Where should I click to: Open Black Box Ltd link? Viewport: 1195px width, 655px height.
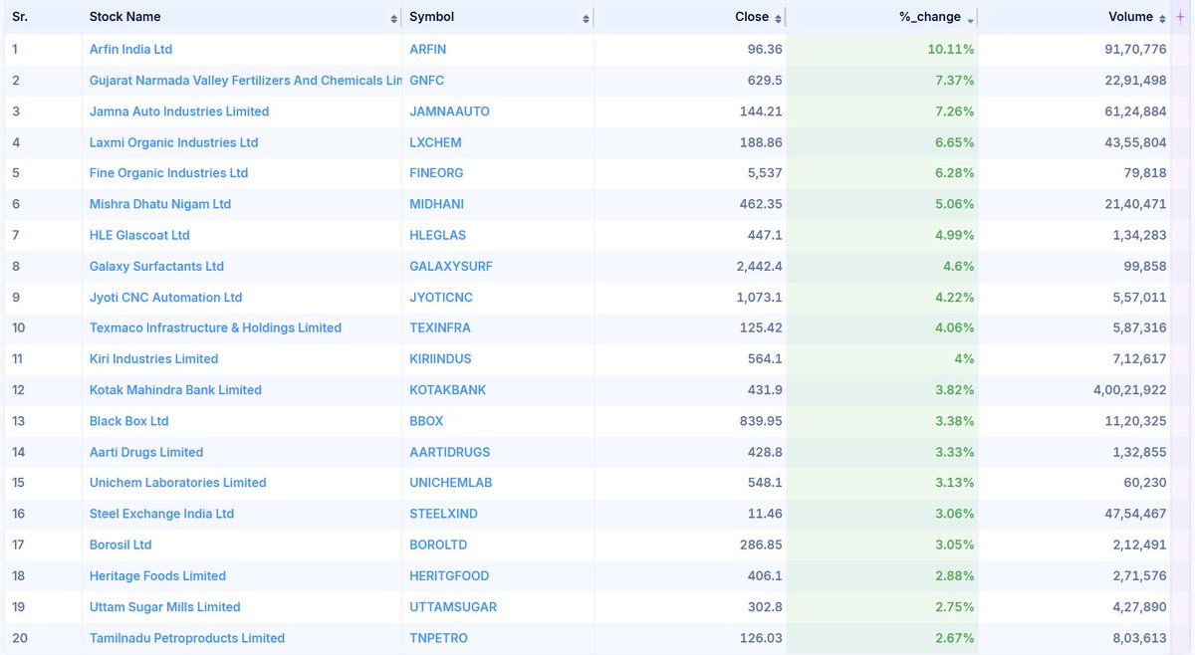click(x=129, y=421)
